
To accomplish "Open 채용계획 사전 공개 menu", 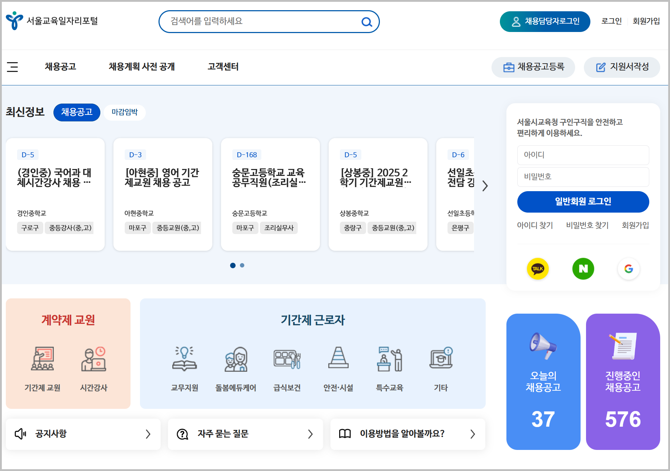I will pyautogui.click(x=142, y=67).
